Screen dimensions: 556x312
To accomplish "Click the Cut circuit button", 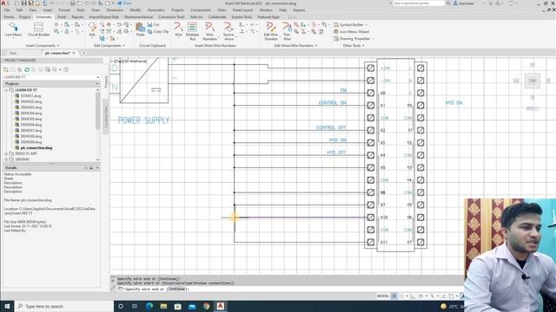I will [x=153, y=25].
